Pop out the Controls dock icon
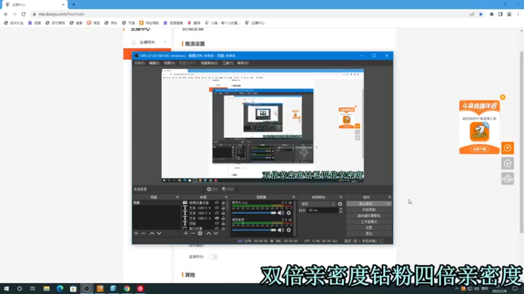524x294 pixels. [x=389, y=197]
